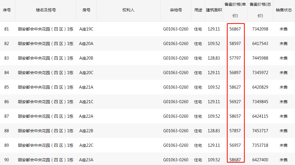Click the 用途 column header
Screen dimensions: 295x165
click(198, 10)
